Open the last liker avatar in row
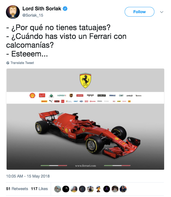This screenshot has height=197, width=171. click(123, 189)
